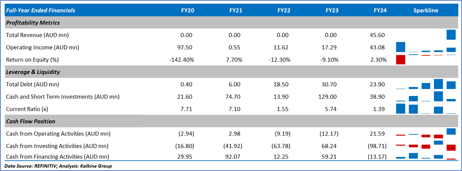462x171 pixels.
Task: Click the Leverage & Liquidity section header
Action: (33, 72)
